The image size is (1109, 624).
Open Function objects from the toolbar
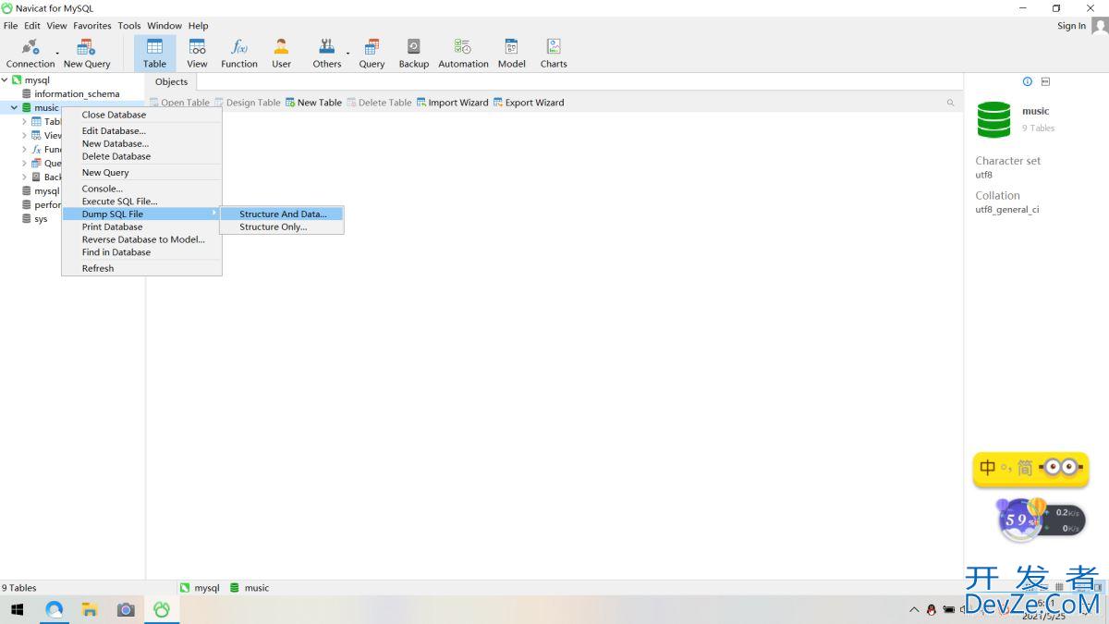pyautogui.click(x=239, y=53)
